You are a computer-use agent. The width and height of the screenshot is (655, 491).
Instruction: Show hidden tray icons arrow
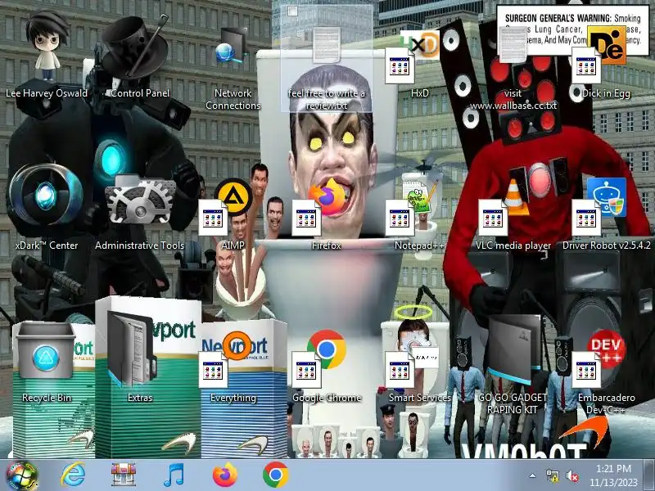pyautogui.click(x=533, y=475)
